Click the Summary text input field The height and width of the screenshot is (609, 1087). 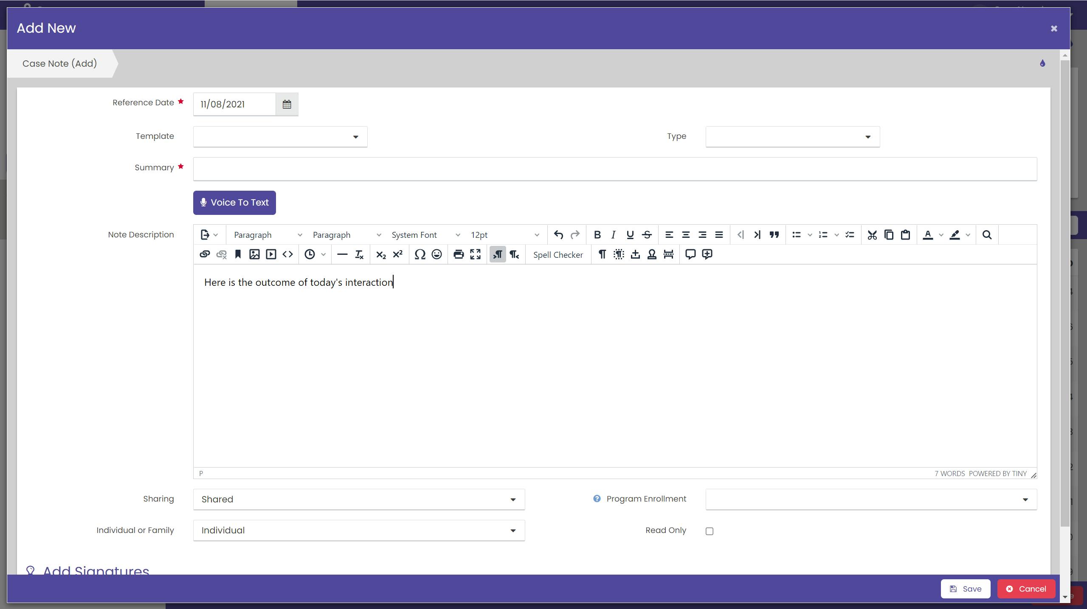pos(614,169)
